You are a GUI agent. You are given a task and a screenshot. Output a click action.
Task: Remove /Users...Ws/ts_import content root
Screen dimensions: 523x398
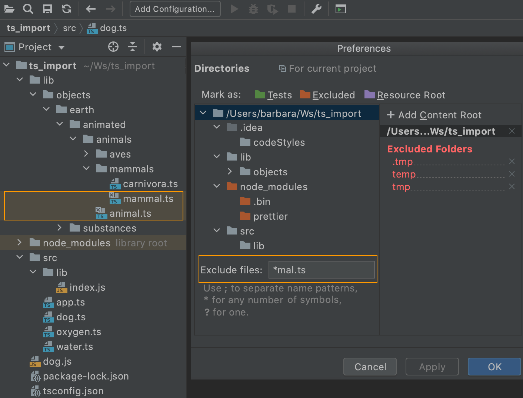(x=512, y=131)
